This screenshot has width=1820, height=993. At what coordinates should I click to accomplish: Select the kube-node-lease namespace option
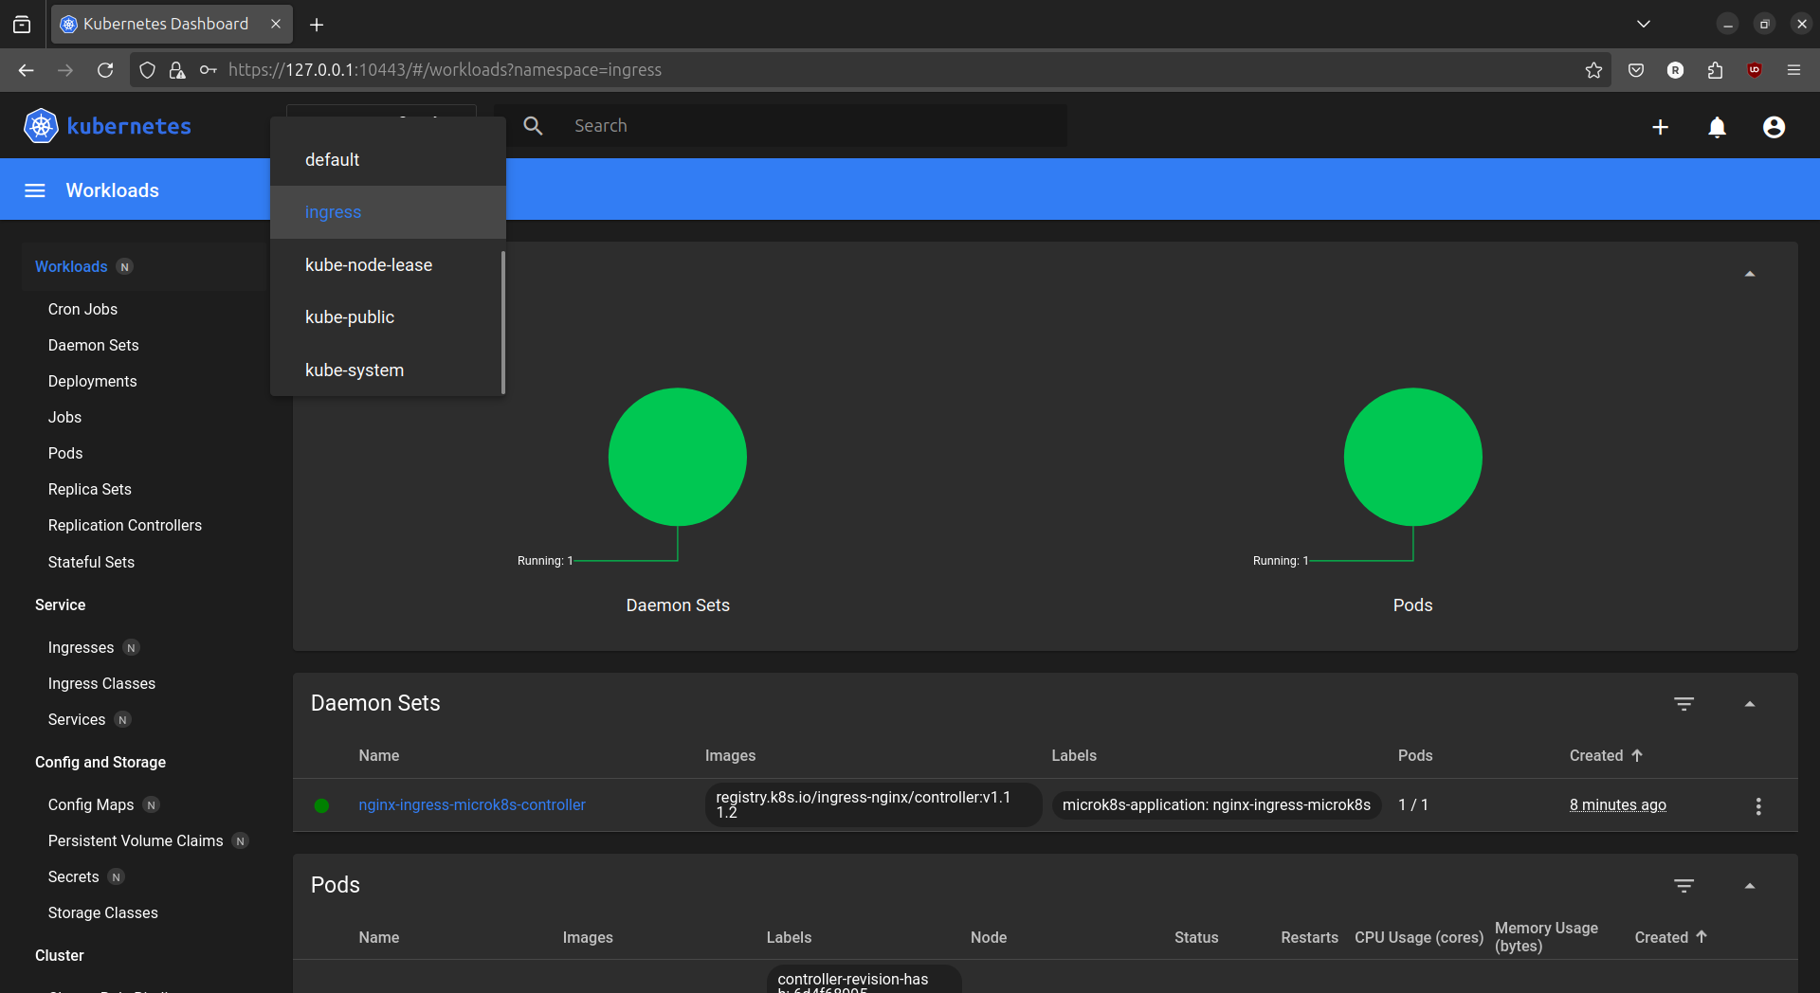coord(386,265)
